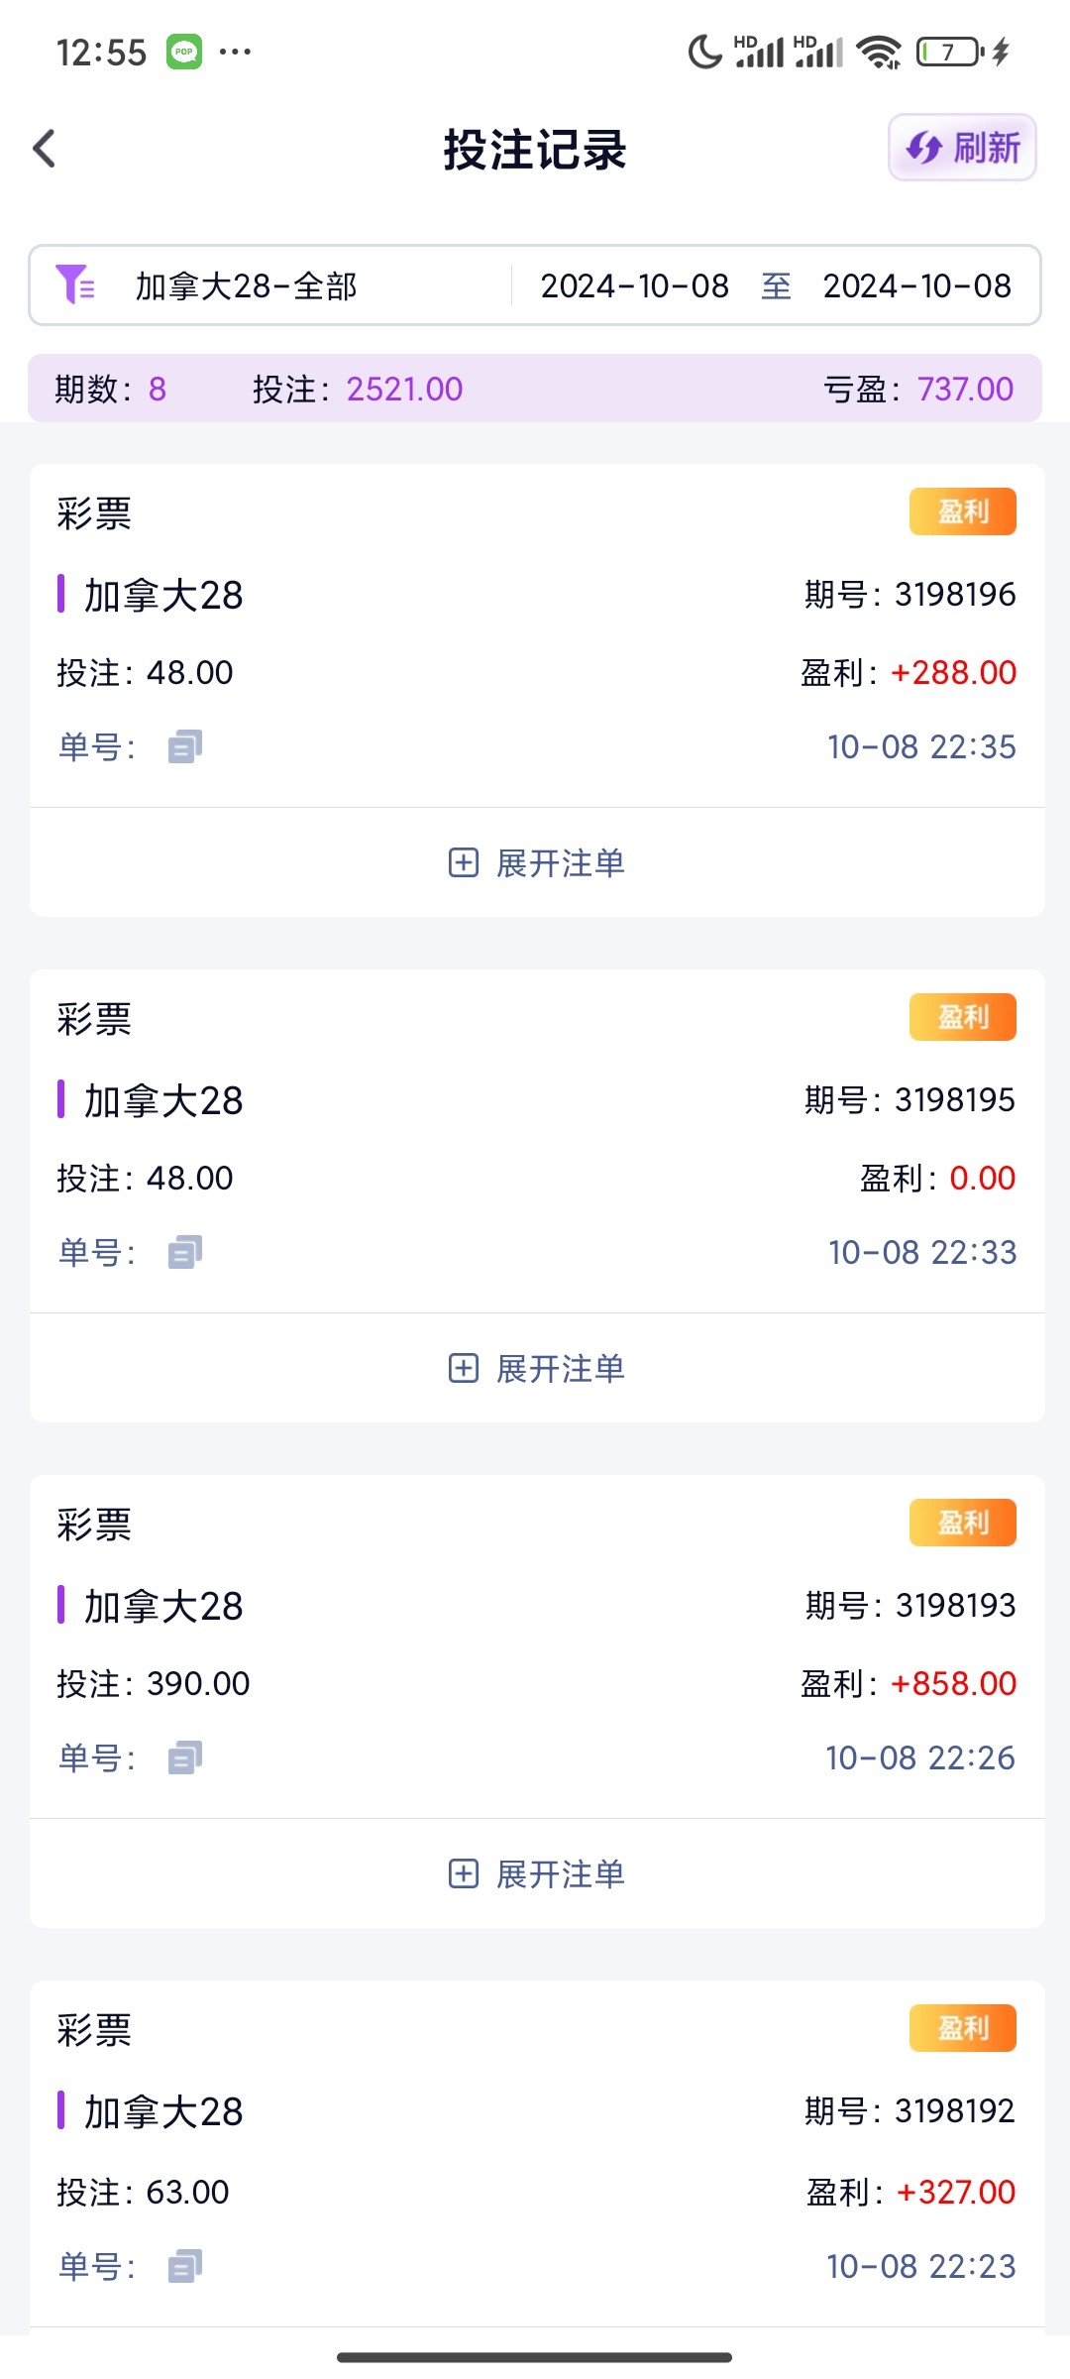The height and width of the screenshot is (2379, 1070).
Task: Expand bet slip for the 22:33 record
Action: point(537,1368)
